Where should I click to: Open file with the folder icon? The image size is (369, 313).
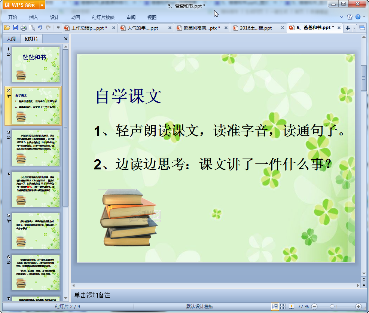coord(7,28)
